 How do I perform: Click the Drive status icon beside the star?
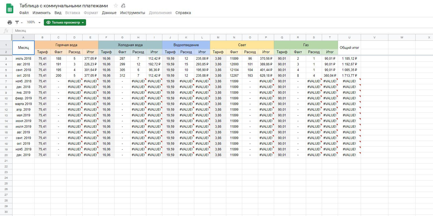123,6
